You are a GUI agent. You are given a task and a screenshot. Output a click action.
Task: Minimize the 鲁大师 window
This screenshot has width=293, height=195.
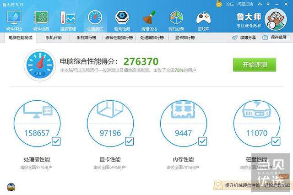point(277,4)
